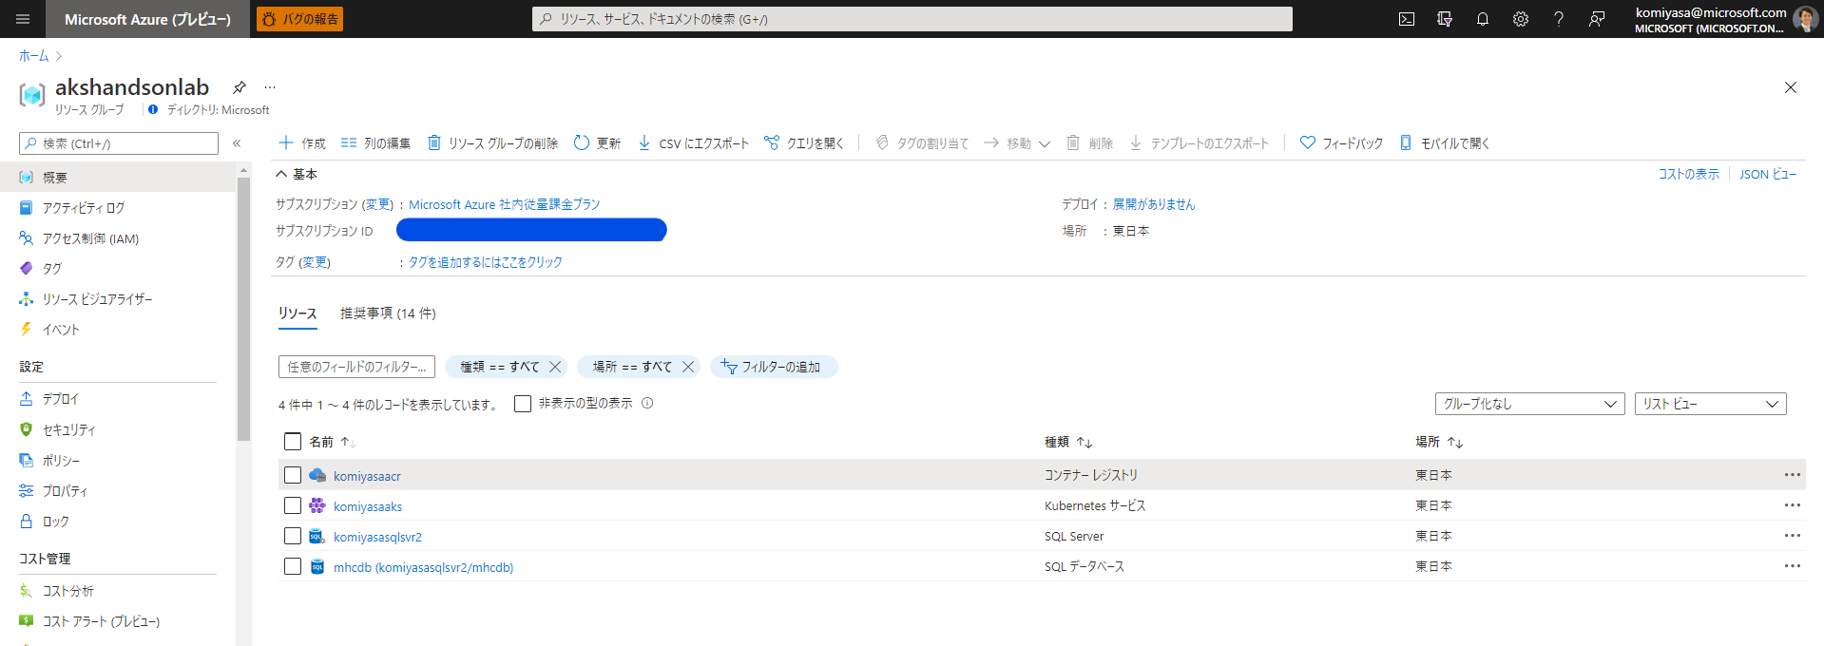Click 作成 (create) toolbar button
Viewport: 1824px width, 646px height.
301,143
